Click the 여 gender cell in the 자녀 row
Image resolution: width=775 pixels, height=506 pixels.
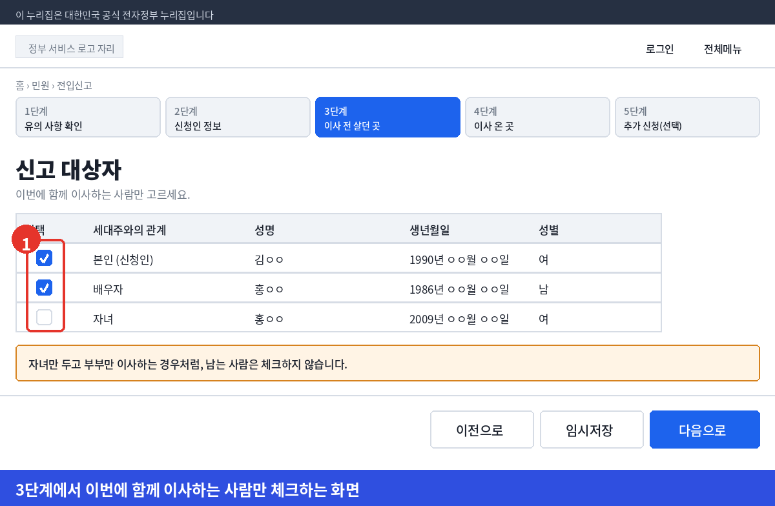pyautogui.click(x=544, y=319)
